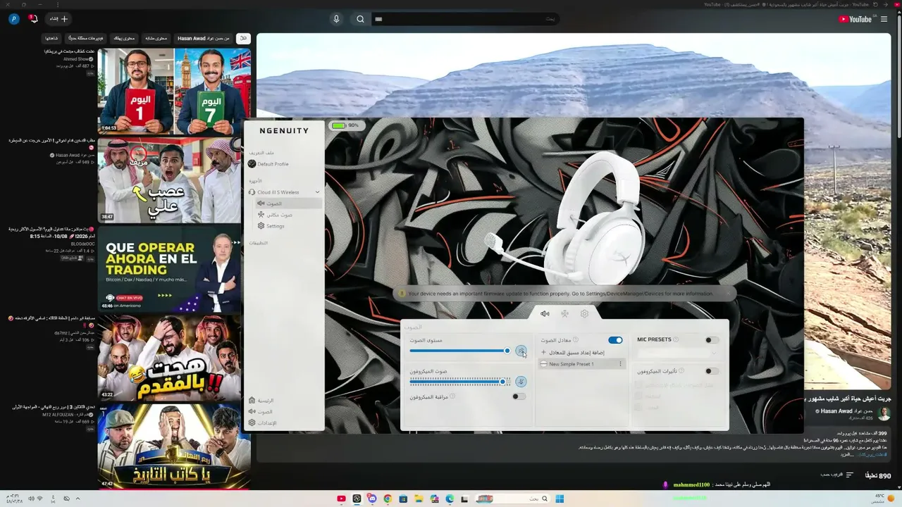Open the Wi-Fi network tray icon
Viewport: 902px width, 507px height.
(39, 499)
